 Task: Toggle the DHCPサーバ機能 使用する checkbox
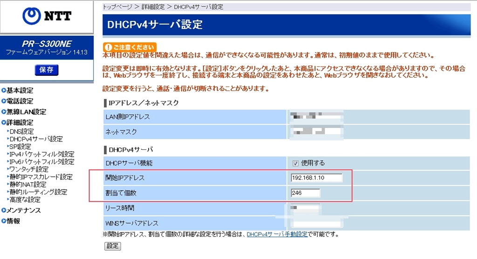pos(295,163)
